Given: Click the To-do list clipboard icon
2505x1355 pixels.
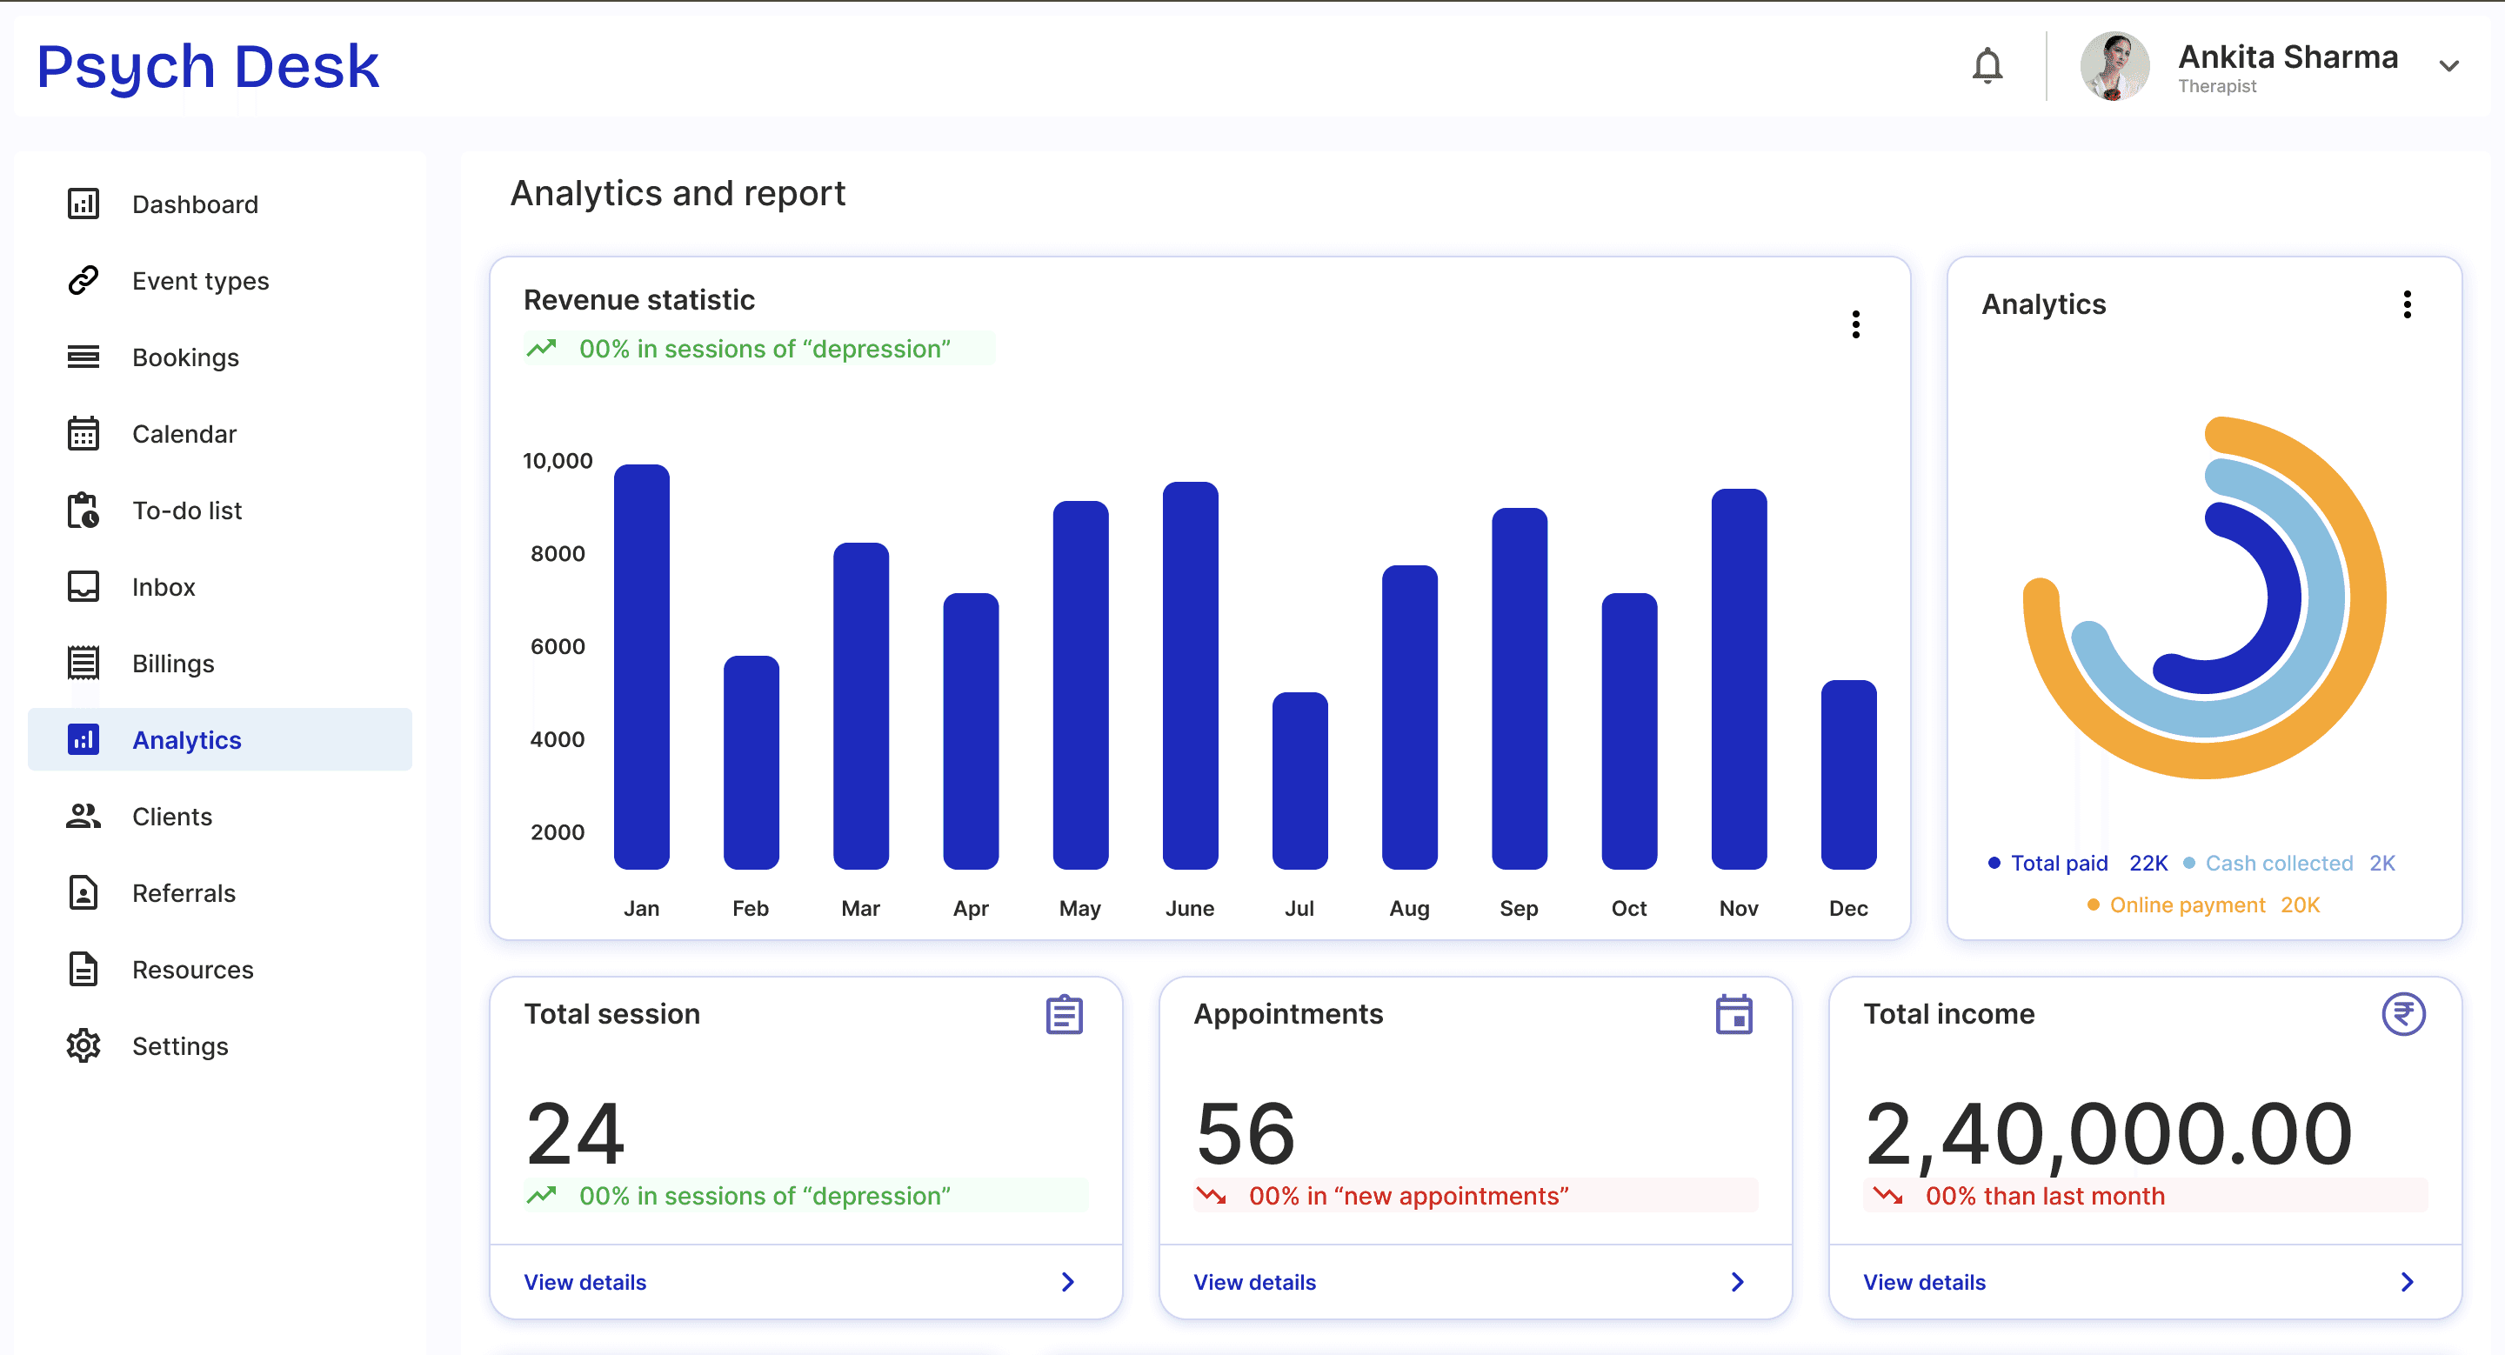Looking at the screenshot, I should point(83,511).
